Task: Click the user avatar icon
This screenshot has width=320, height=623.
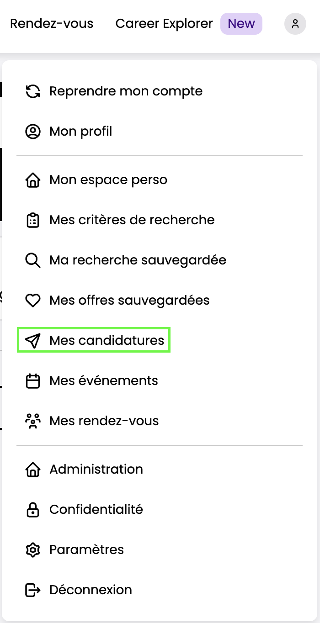Action: [x=295, y=24]
